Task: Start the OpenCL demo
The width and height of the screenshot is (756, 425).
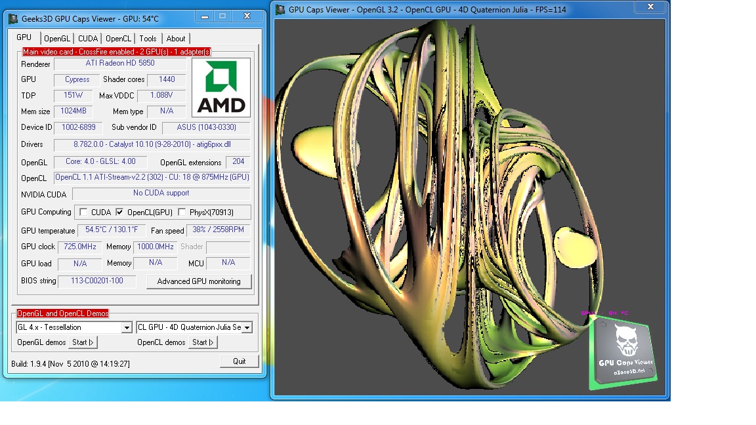Action: (203, 342)
